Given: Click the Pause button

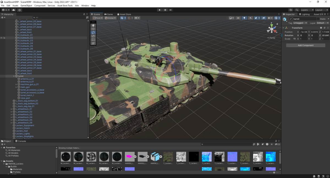Looking at the screenshot, I should point(165,10).
